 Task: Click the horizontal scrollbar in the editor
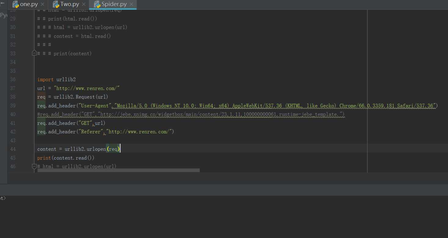(118, 170)
